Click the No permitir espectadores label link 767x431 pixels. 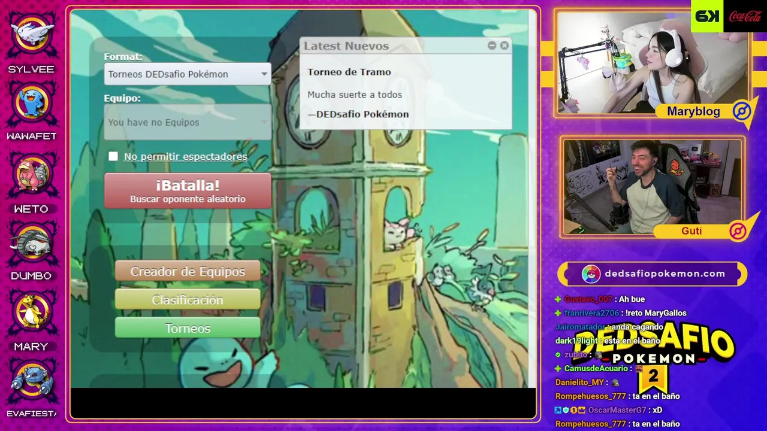(x=186, y=156)
